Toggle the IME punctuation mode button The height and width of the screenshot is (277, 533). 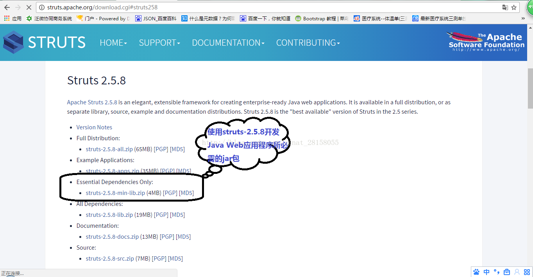[497, 272]
